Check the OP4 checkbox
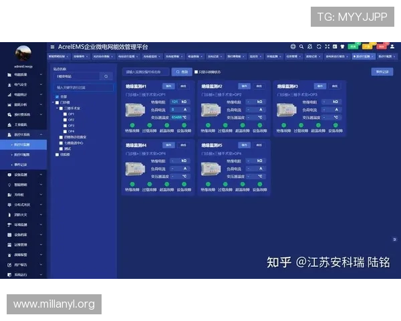Viewport: 401px width, 321px height. 65,132
